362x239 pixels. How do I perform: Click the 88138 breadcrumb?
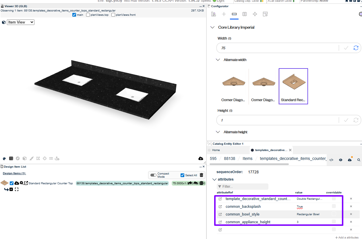(230, 158)
